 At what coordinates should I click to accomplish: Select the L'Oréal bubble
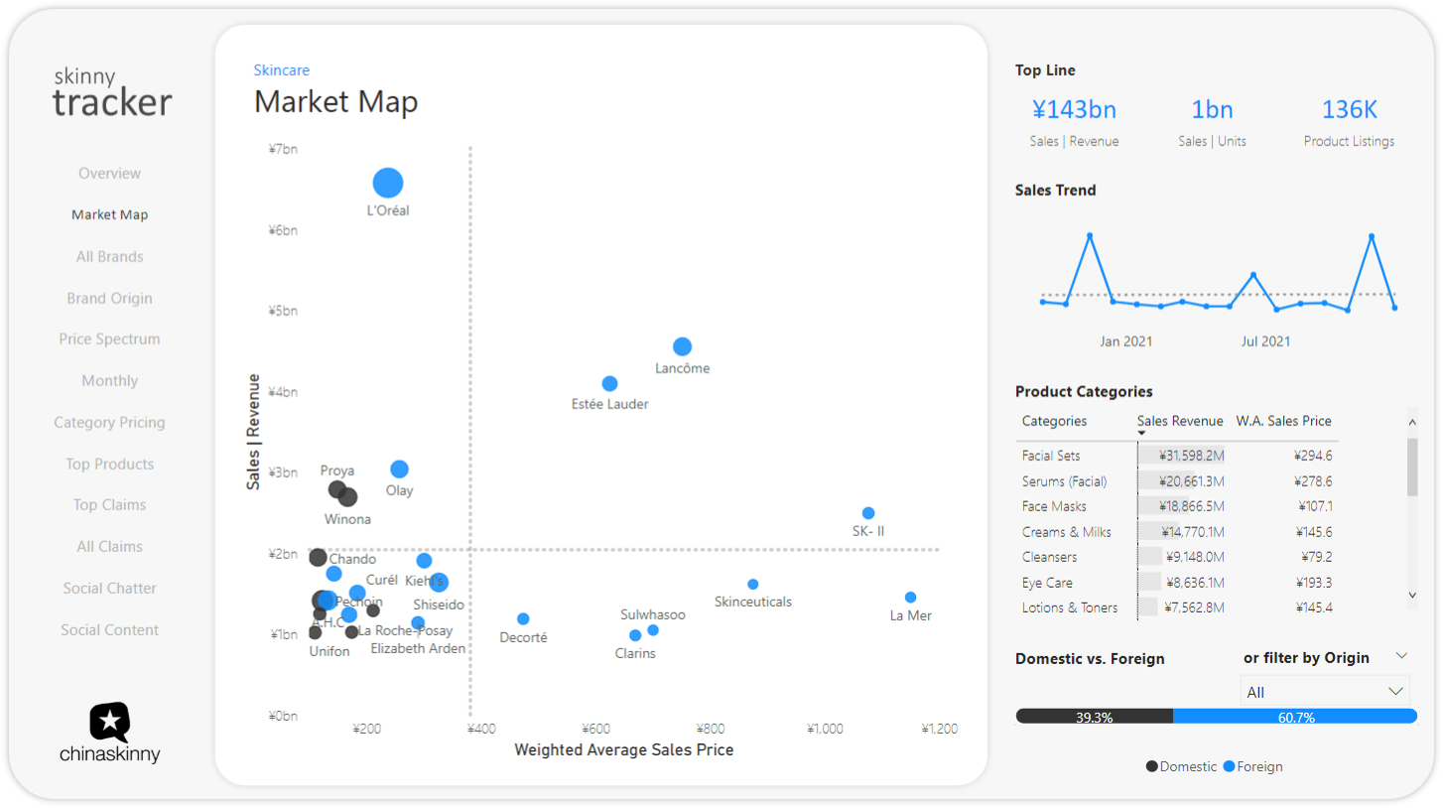pyautogui.click(x=388, y=183)
